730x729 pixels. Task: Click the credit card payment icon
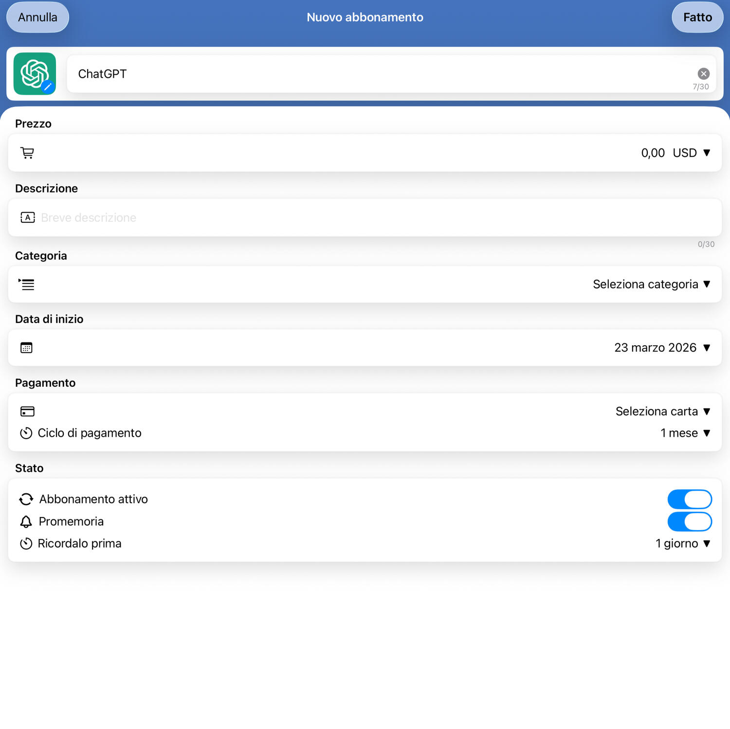click(27, 411)
